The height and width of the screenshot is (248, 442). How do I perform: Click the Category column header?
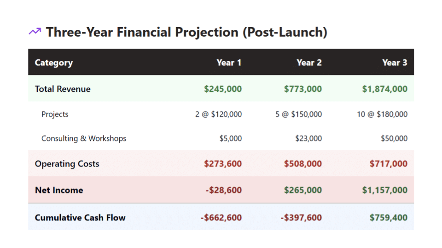point(54,62)
